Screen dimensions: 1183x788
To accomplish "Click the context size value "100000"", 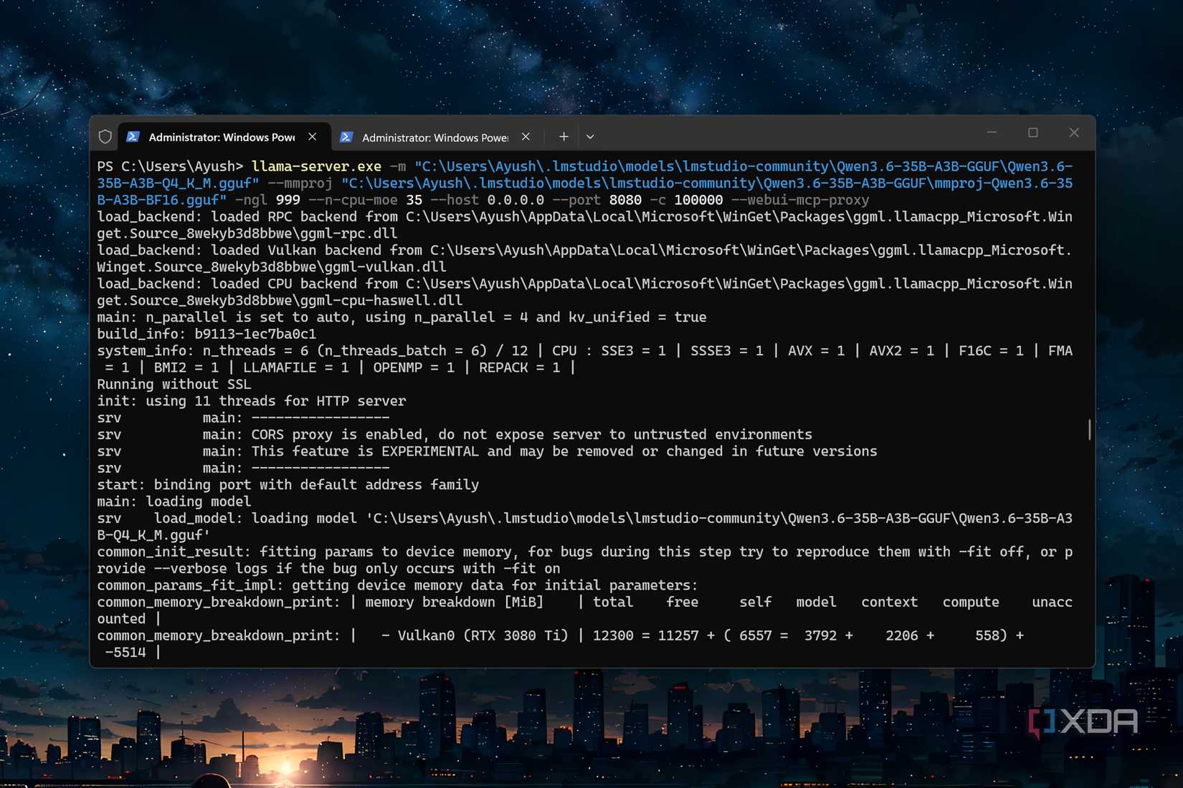I will (698, 200).
